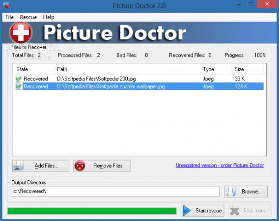The width and height of the screenshot is (279, 221).
Task: Open the File menu
Action: click(x=9, y=17)
